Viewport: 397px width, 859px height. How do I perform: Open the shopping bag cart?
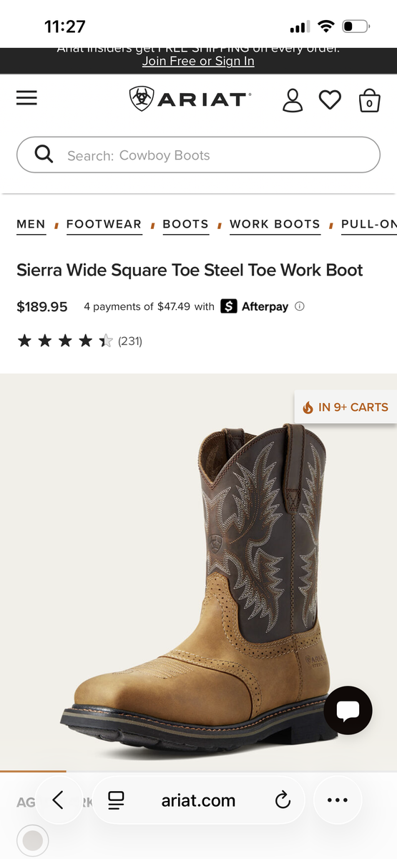point(369,100)
